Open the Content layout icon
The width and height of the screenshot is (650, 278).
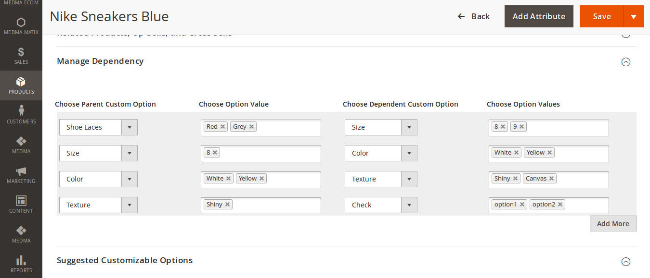[21, 201]
